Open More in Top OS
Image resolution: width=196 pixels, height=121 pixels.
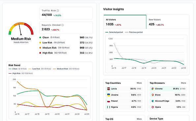point(139,119)
